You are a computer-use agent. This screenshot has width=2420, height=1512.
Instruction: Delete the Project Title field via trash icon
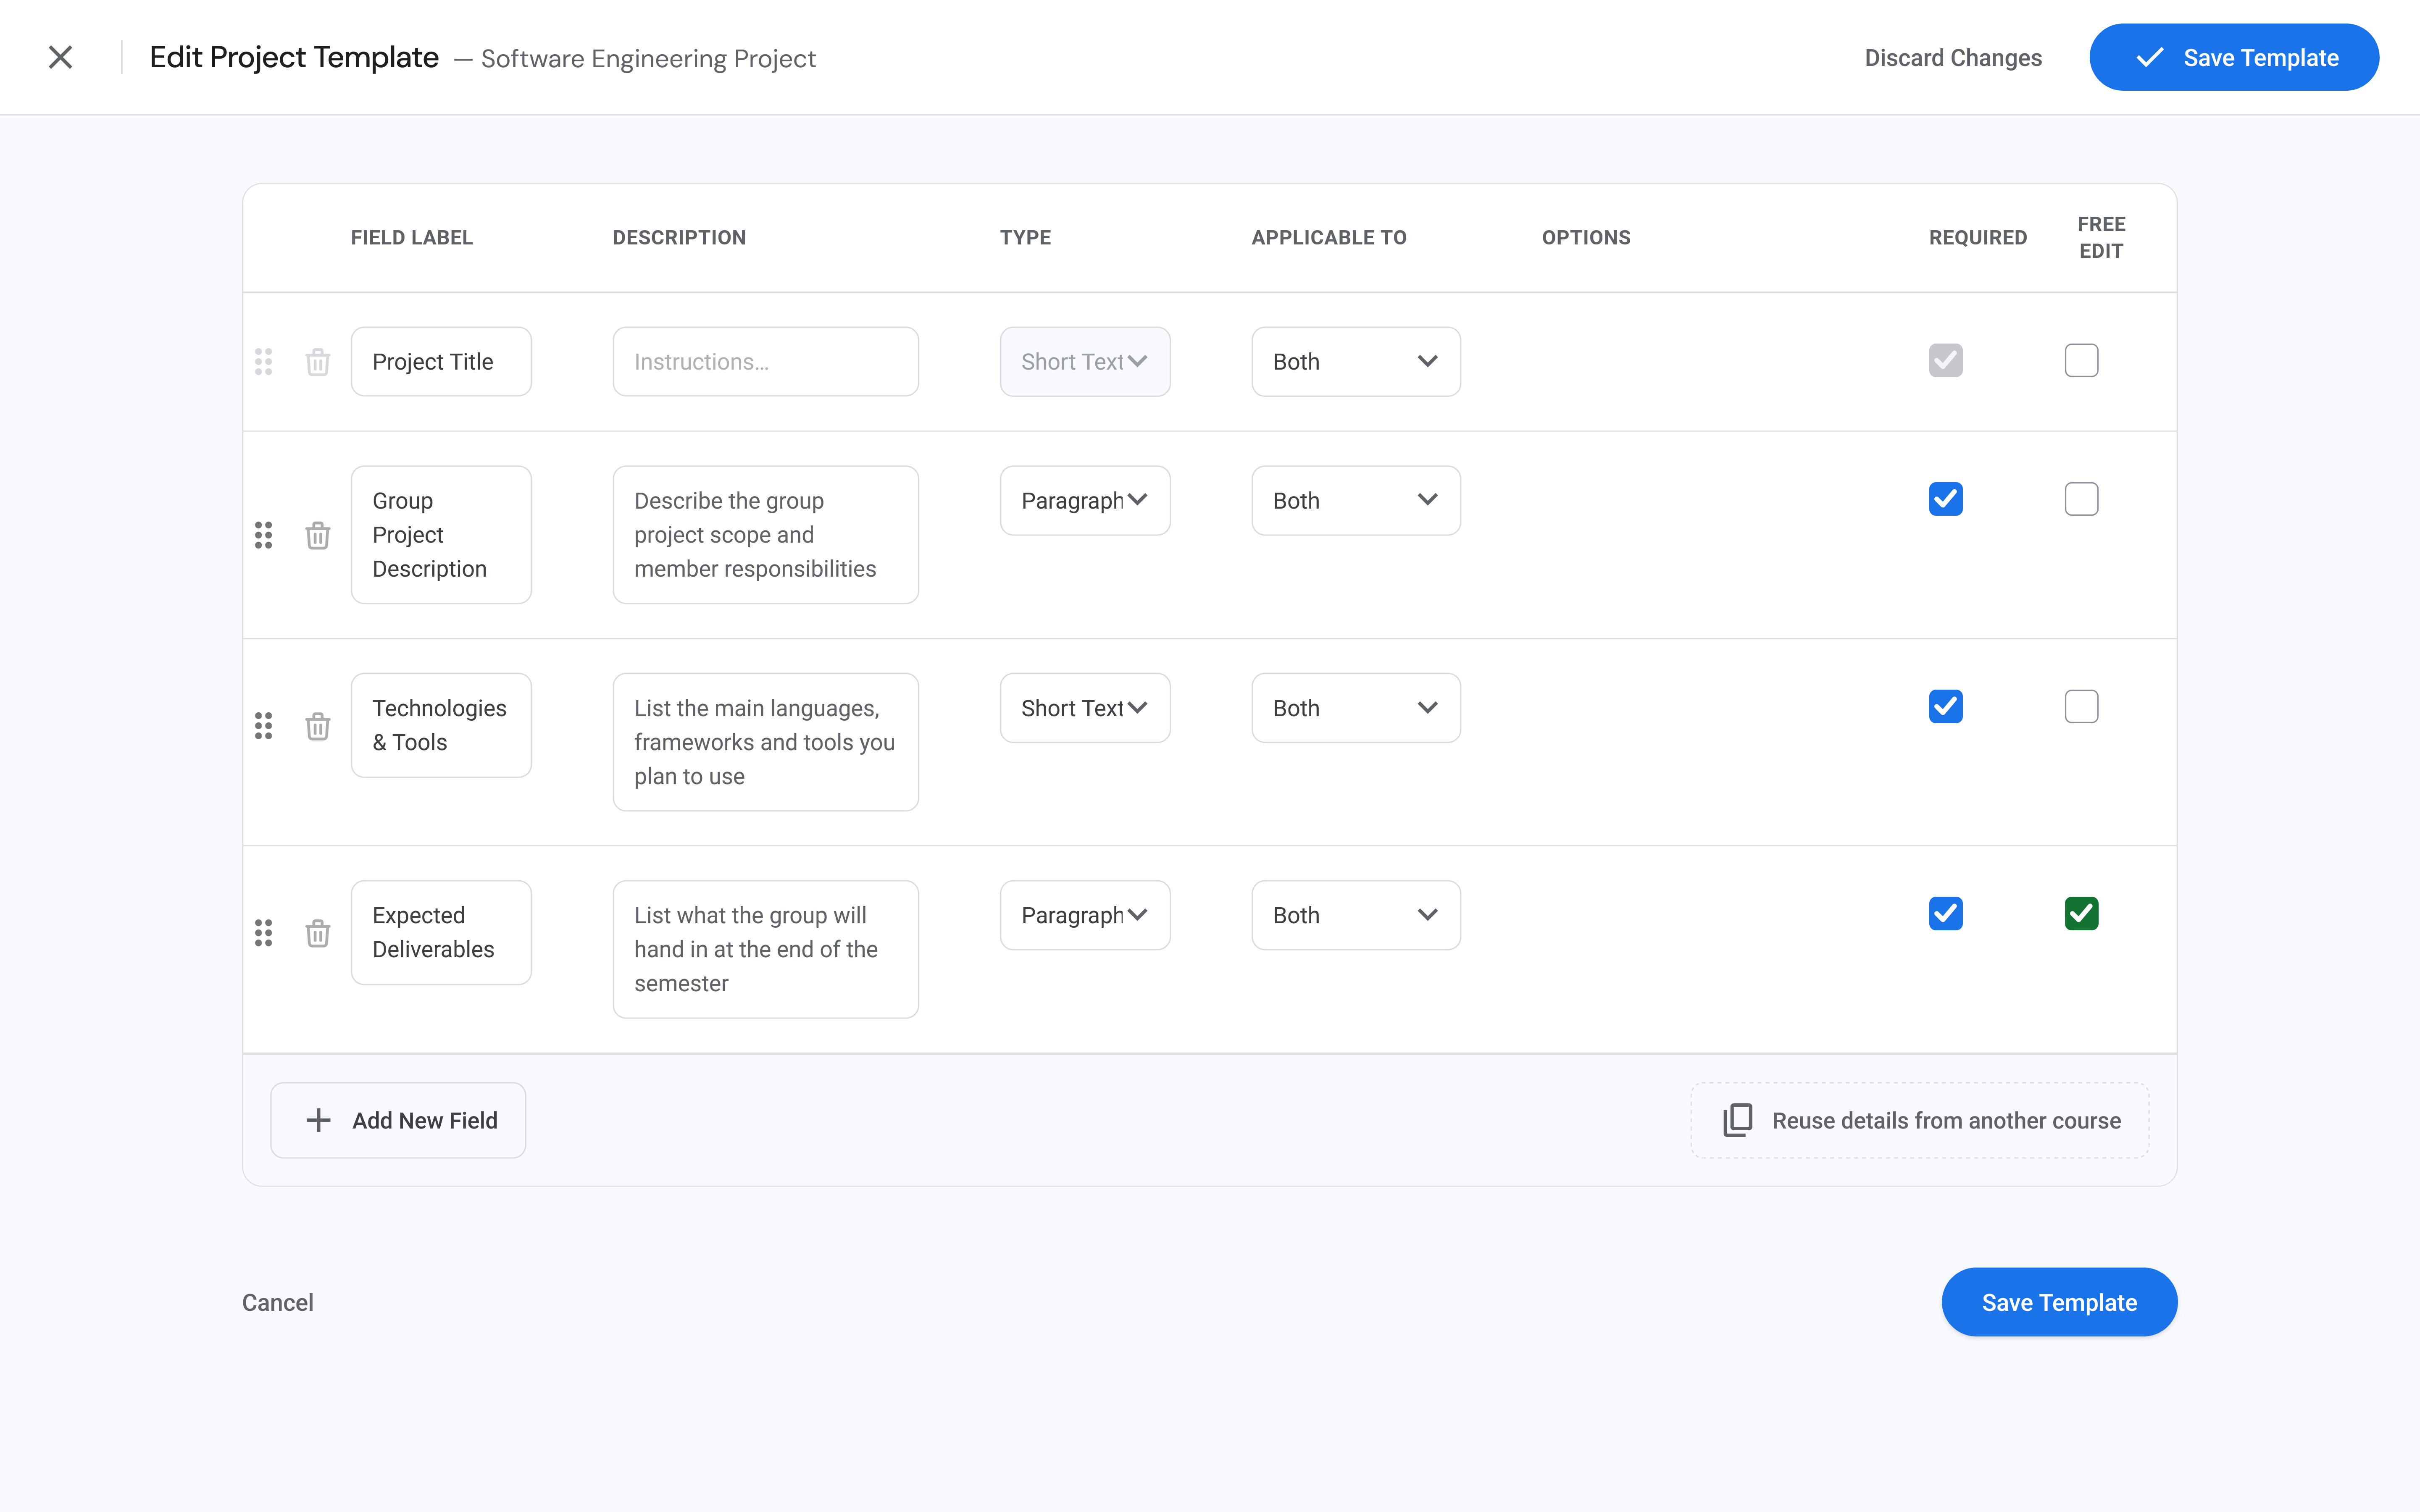318,362
